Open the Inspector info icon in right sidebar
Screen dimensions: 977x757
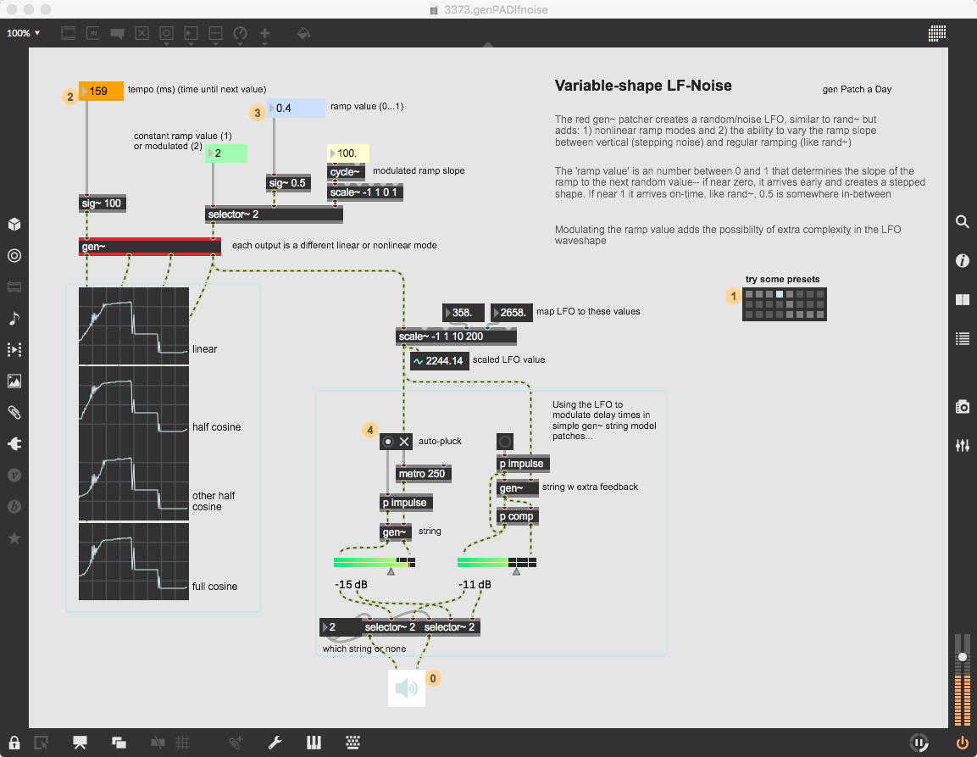pyautogui.click(x=962, y=260)
